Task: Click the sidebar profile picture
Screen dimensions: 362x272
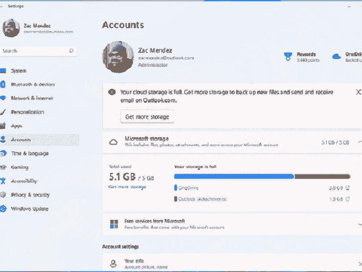Action: 11,28
